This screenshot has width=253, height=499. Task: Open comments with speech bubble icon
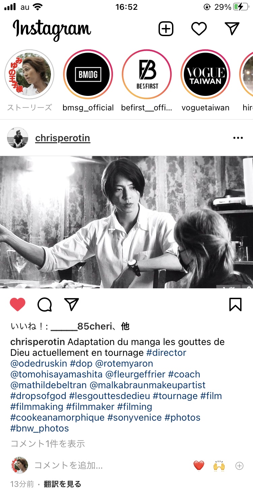pos(45,305)
